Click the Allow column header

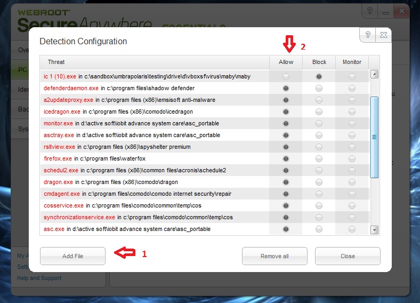pyautogui.click(x=286, y=62)
